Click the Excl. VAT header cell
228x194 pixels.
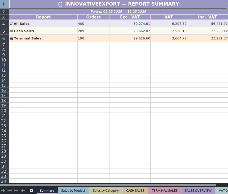click(130, 17)
